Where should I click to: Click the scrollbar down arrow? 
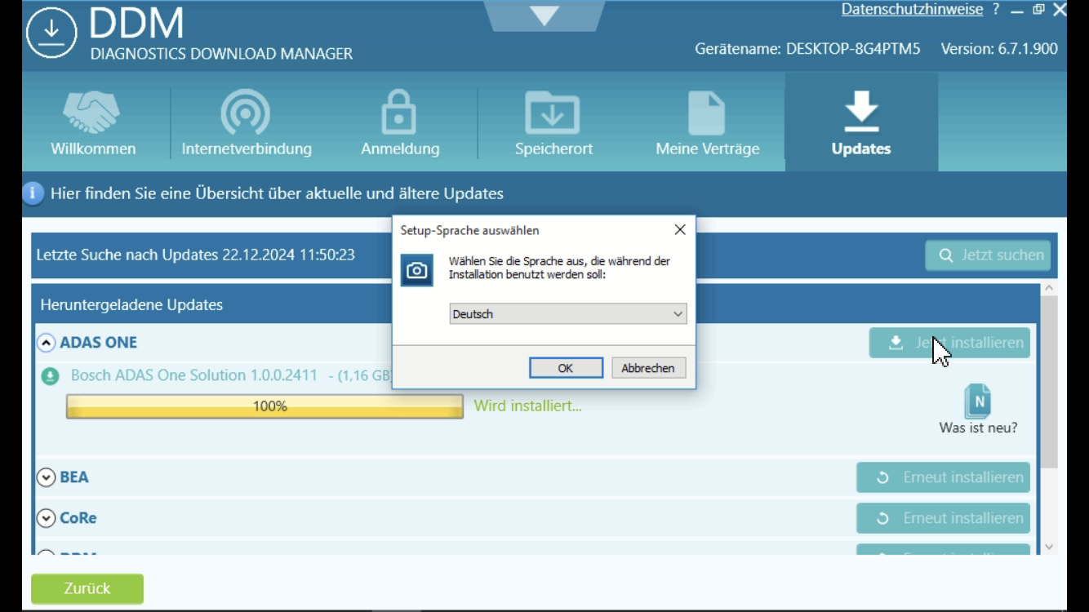1049,547
